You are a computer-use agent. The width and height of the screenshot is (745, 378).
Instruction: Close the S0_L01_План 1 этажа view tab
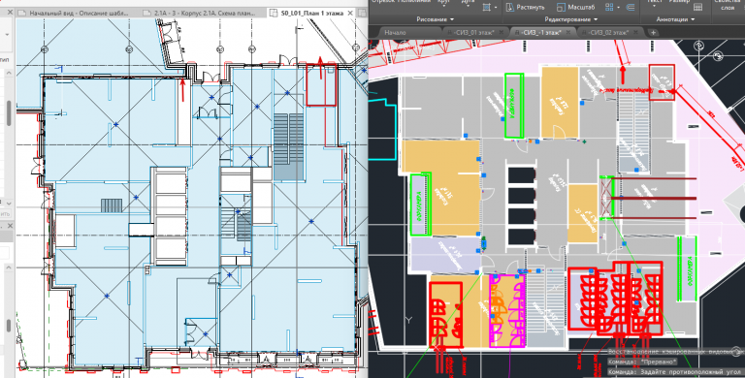(350, 14)
